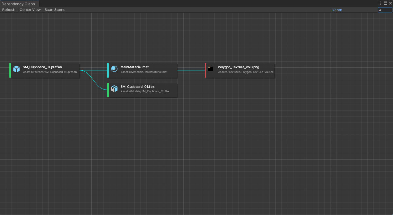Click the Depth drag label
393x215 pixels.
click(337, 10)
